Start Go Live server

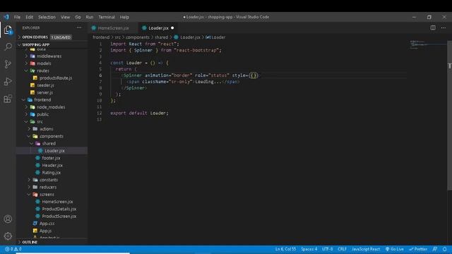tap(395, 249)
